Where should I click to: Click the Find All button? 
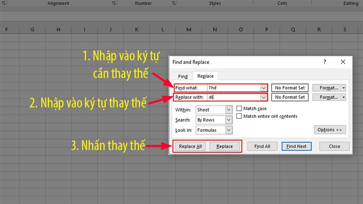pyautogui.click(x=262, y=146)
